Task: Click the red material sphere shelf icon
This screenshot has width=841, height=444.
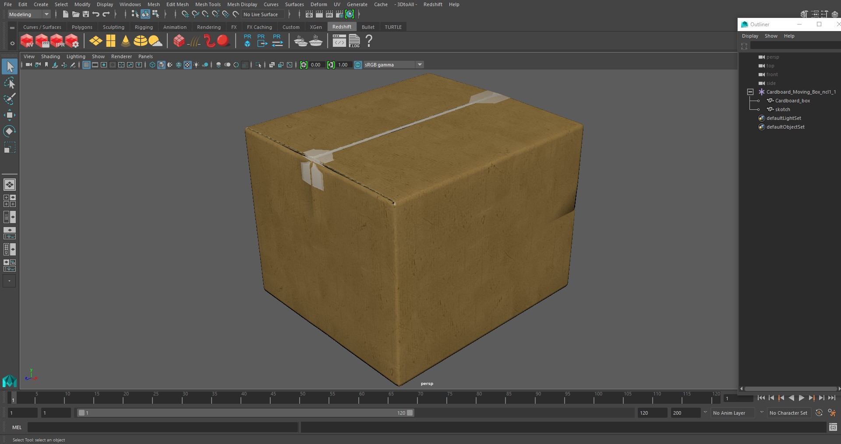Action: (x=223, y=41)
